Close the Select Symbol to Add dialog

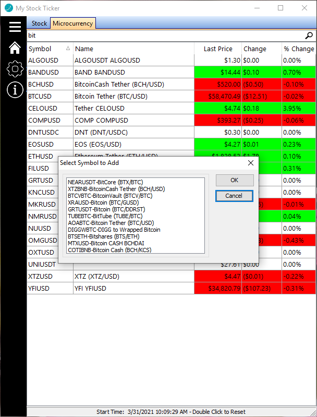251,163
